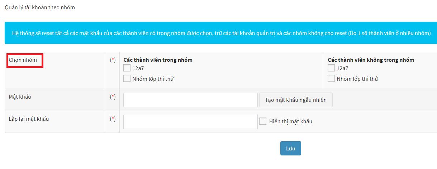Save the form with the Lưu button
This screenshot has width=437, height=169.
291,148
